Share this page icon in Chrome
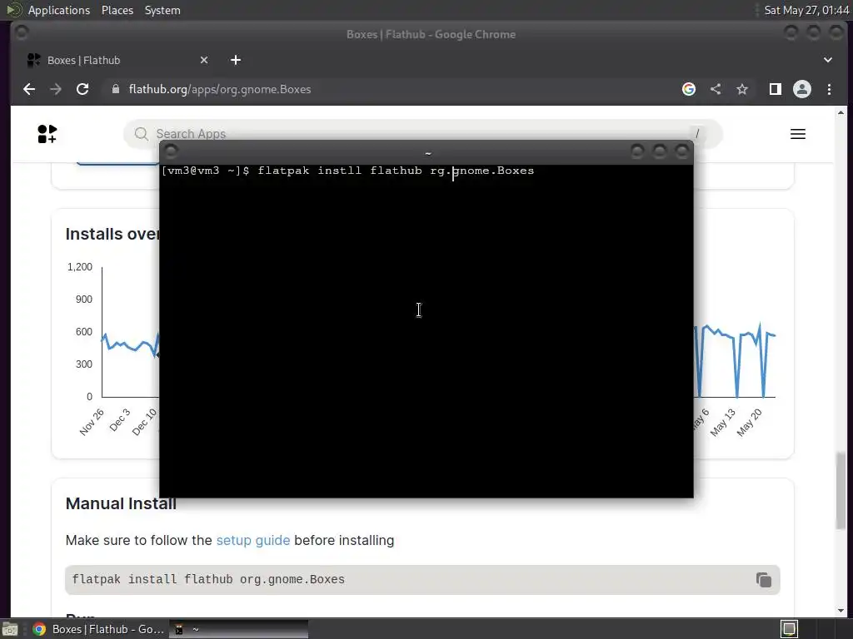Viewport: 853px width, 639px height. click(x=716, y=89)
